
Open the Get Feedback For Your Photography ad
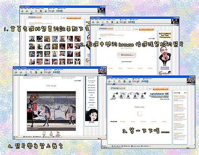pos(165,35)
